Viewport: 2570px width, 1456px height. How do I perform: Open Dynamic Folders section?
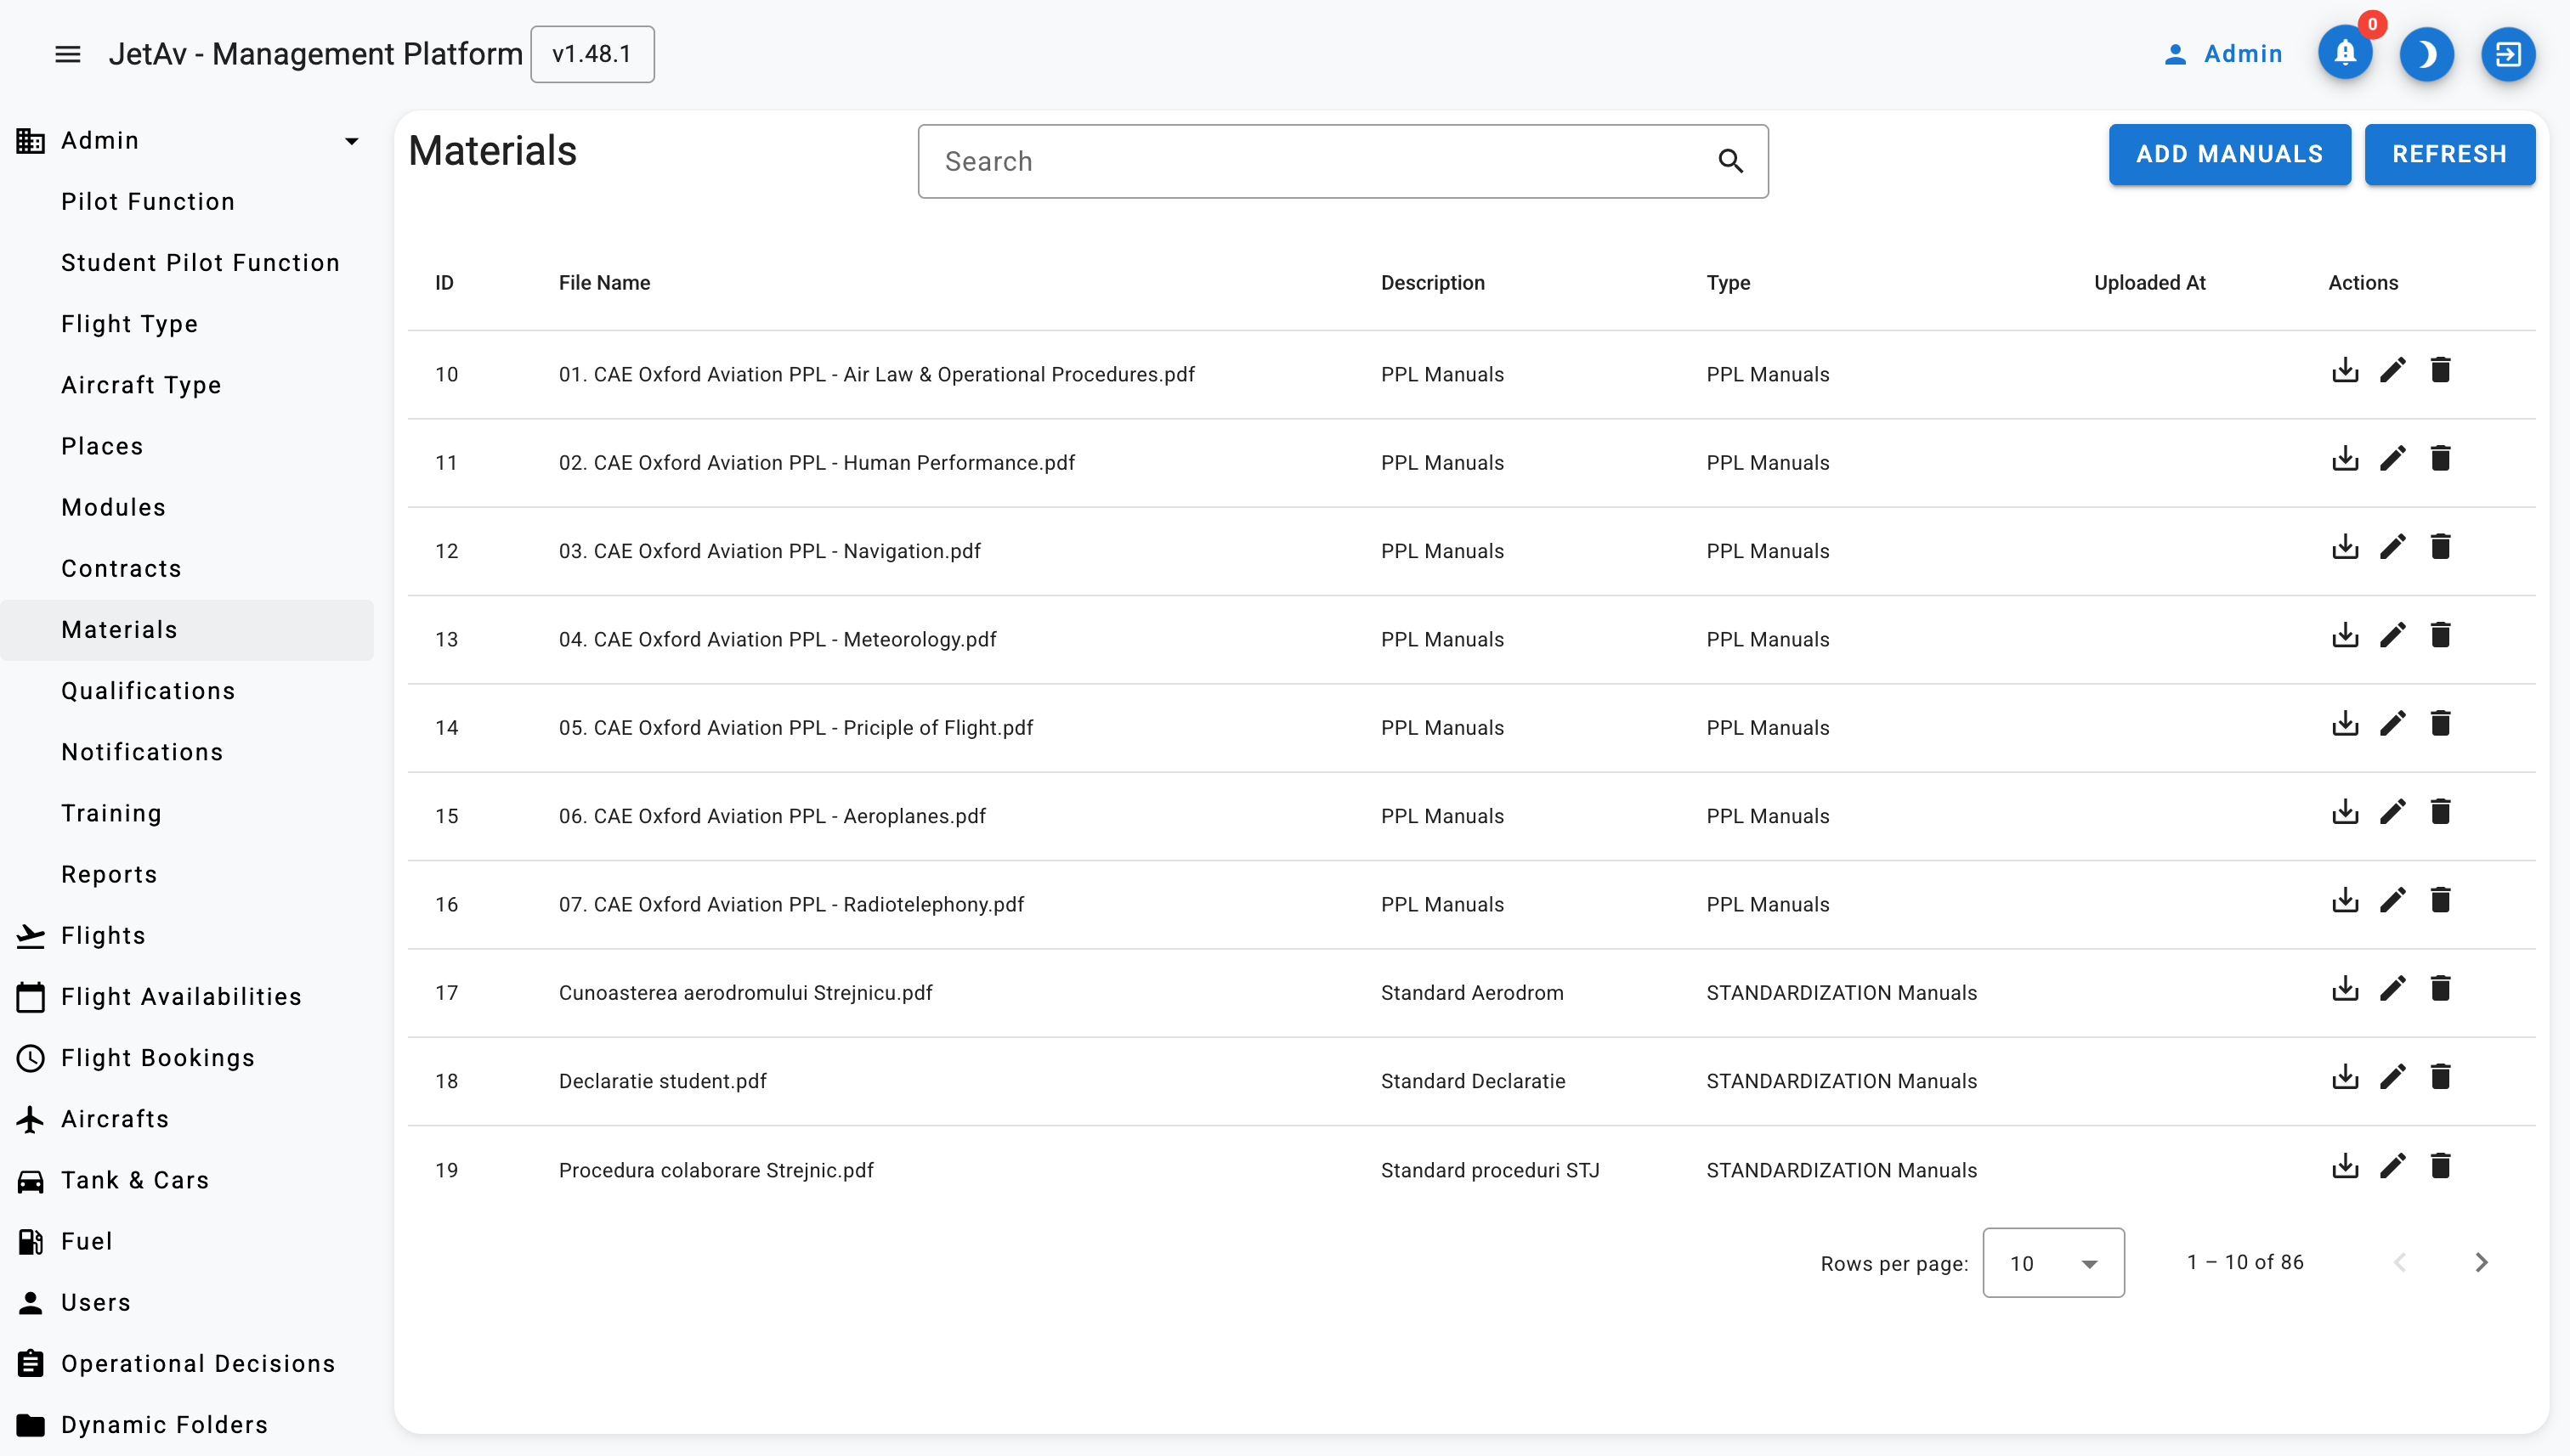[164, 1424]
